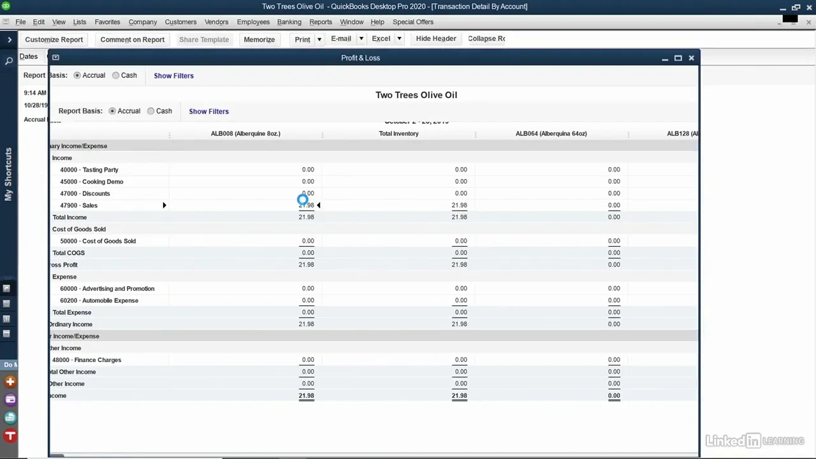Open the Open Windows pane icon
The image size is (816, 459).
(x=6, y=333)
